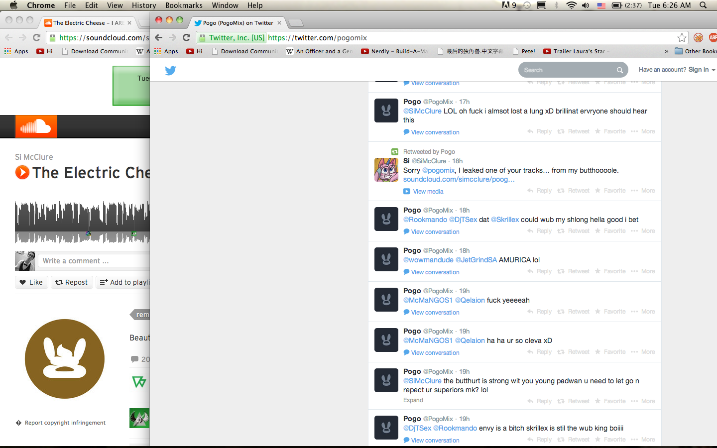Open the Bookmarks menu
The height and width of the screenshot is (448, 717).
click(184, 5)
